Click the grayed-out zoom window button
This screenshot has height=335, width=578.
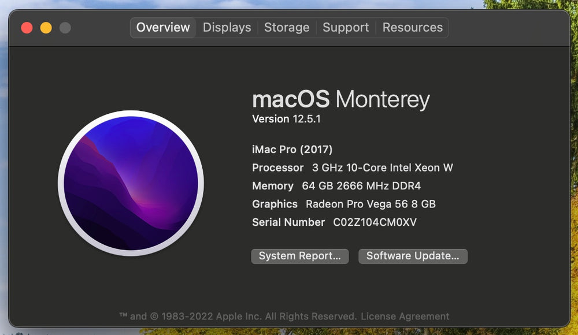[x=65, y=28]
